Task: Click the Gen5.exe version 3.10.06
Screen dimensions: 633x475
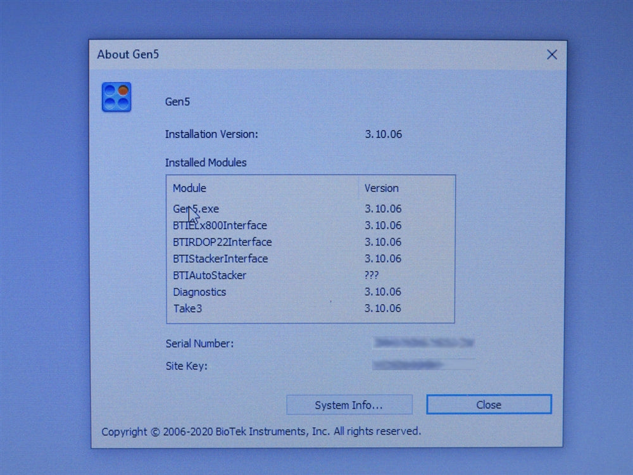Action: 383,209
